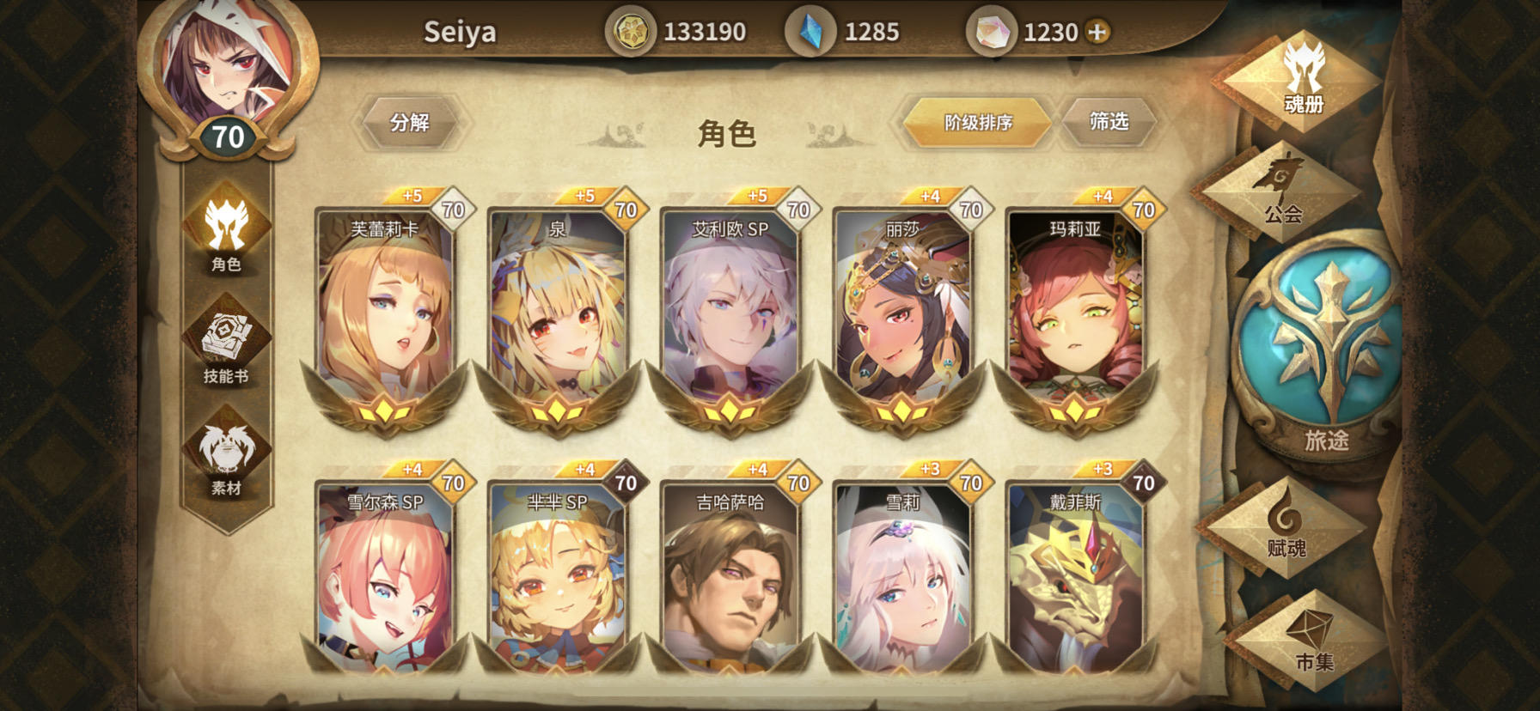The height and width of the screenshot is (711, 1540).
Task: Open the 公会 guild icon
Action: (x=1282, y=191)
